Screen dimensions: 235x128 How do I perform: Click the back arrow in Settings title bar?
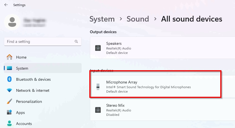(6, 5)
